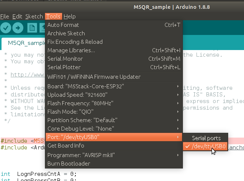Click the #include <Ardu line in editor
244x181 pixels.
[23, 148]
